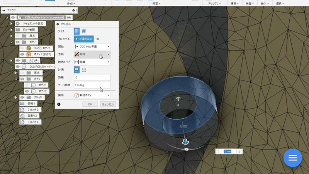Select the Extrude type icon
Screen dimensions: 309x174
pos(76,31)
